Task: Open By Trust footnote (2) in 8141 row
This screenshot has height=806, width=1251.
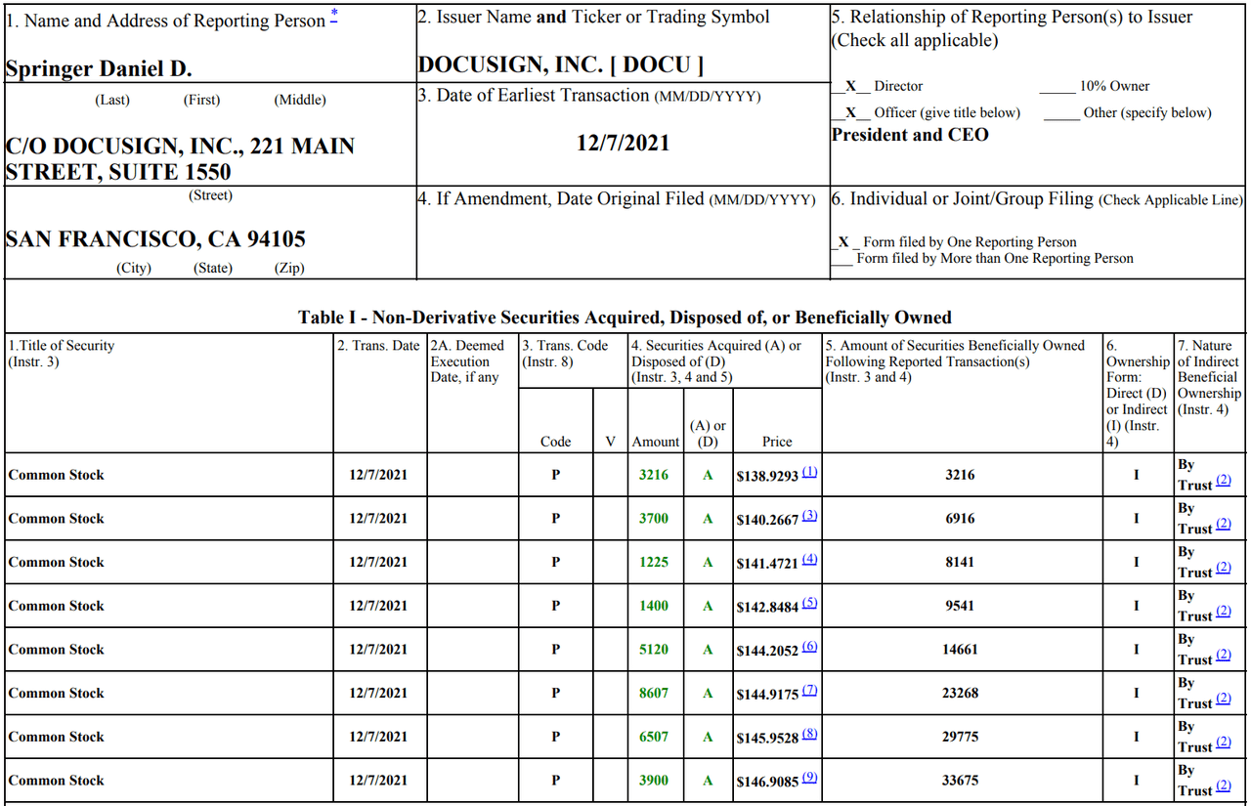Action: coord(1223,570)
